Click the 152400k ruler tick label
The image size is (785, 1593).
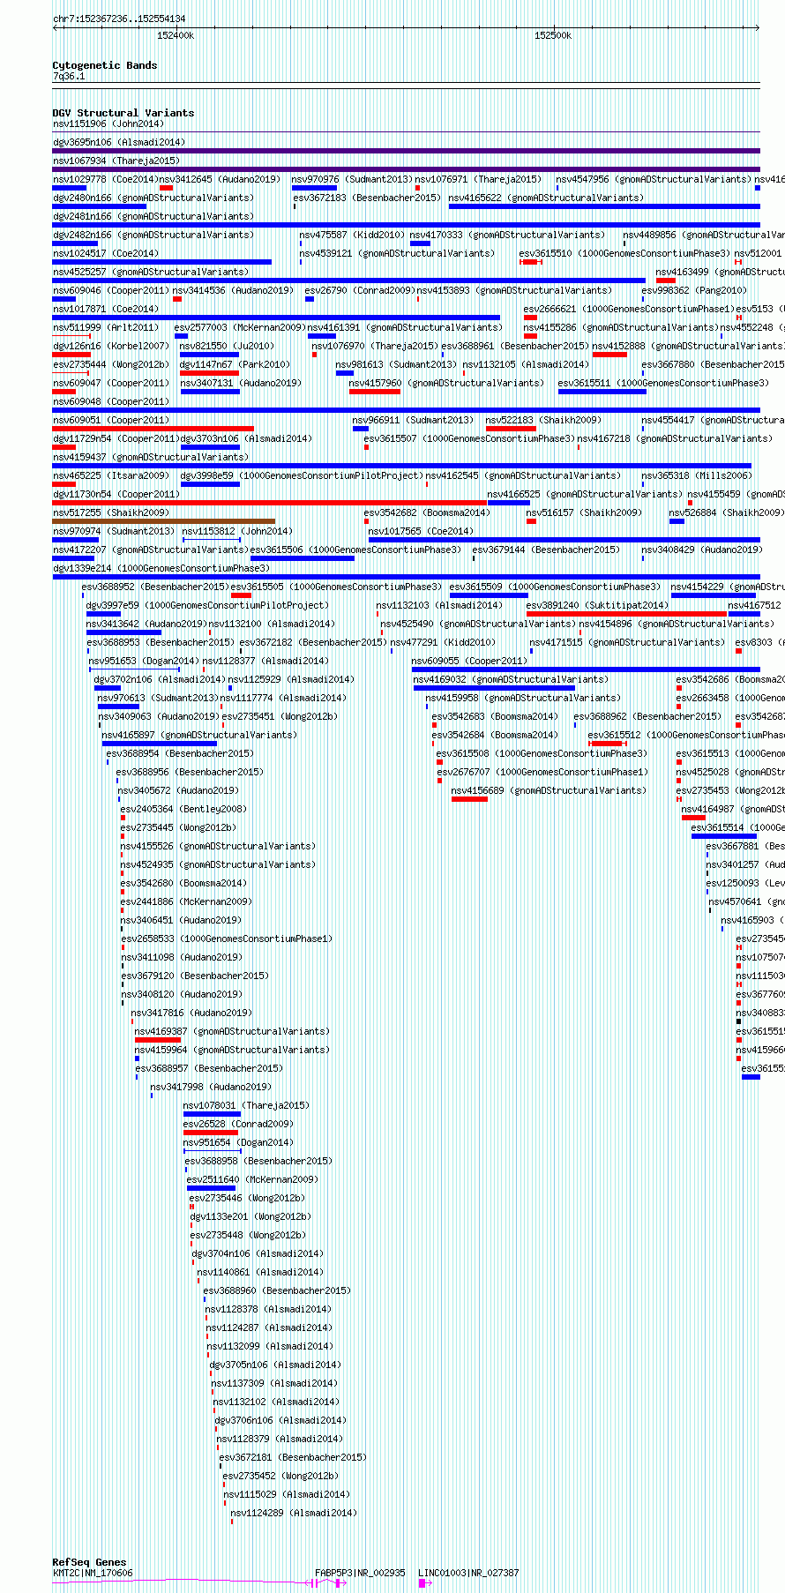coord(176,35)
